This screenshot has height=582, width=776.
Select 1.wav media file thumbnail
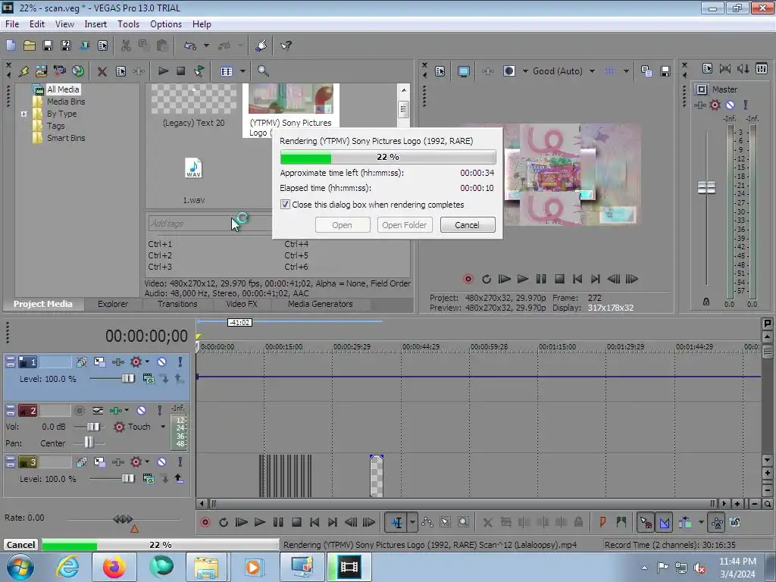193,168
